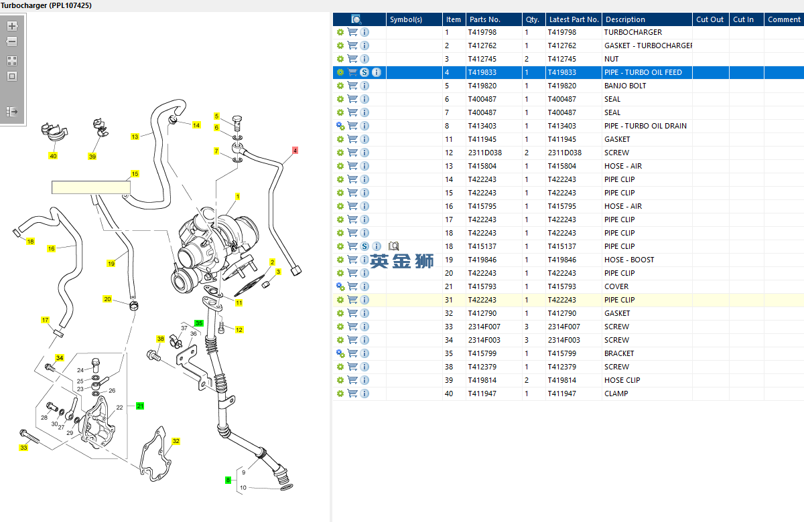Click book magnifier symbol on T415137 row
The width and height of the screenshot is (804, 522).
tap(394, 246)
